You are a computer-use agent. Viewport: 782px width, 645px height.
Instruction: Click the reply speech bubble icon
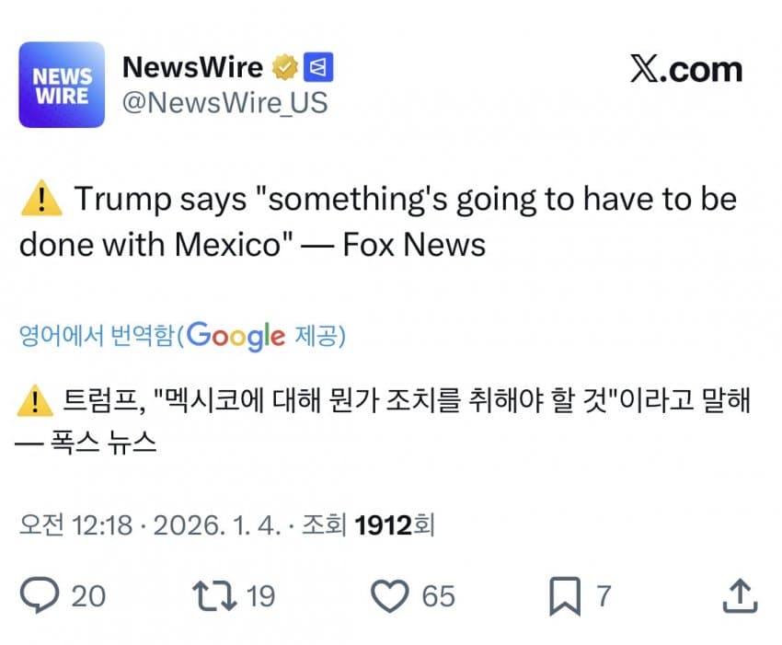coord(40,596)
